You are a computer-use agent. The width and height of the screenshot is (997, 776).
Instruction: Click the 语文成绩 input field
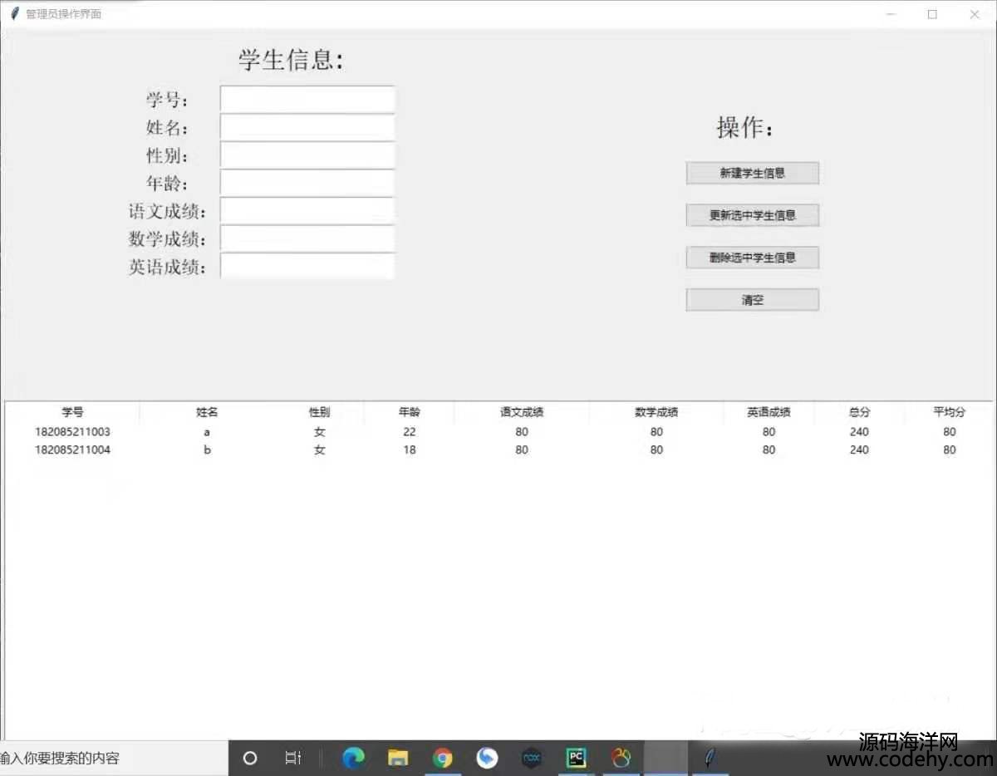coord(307,211)
